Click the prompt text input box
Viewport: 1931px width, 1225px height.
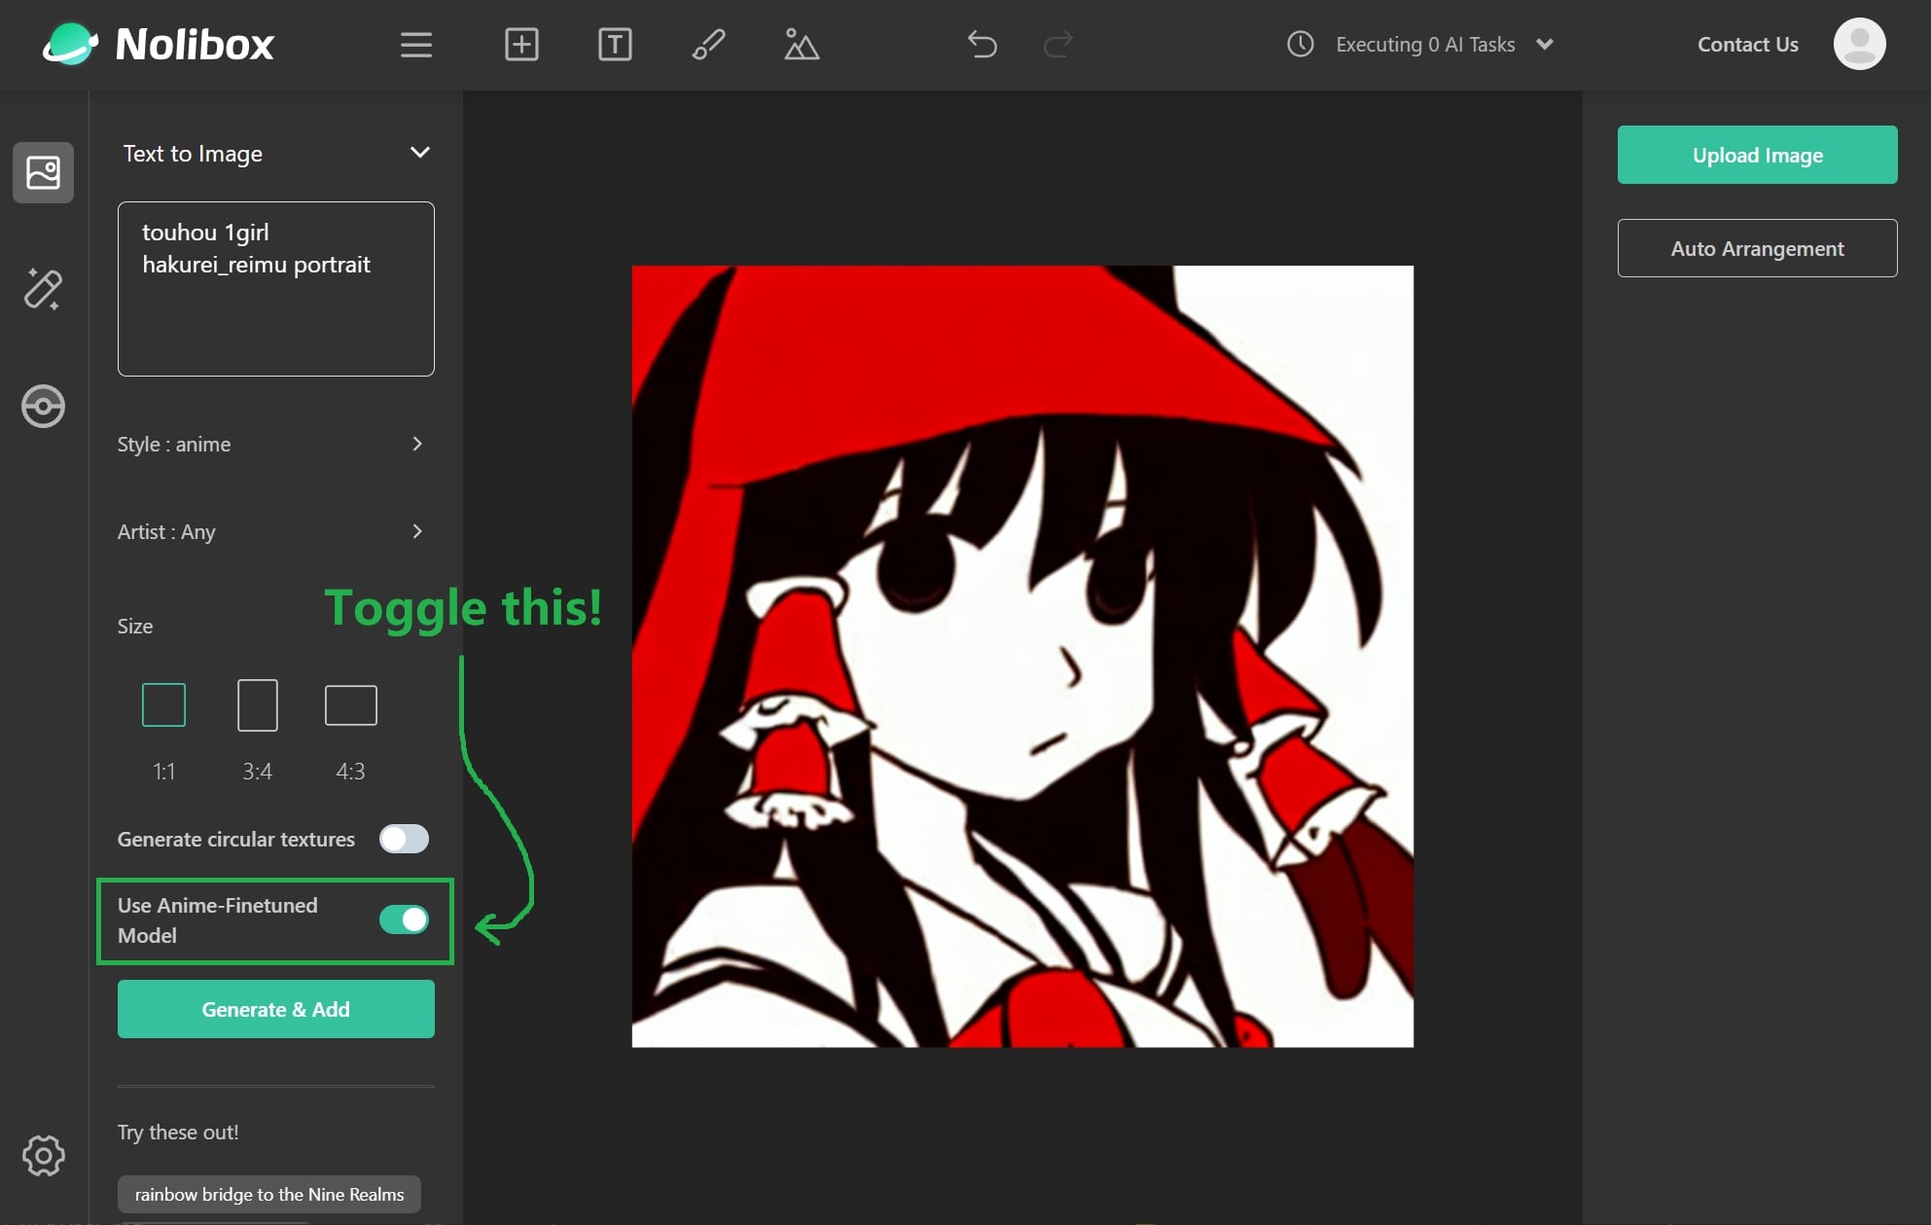pyautogui.click(x=275, y=289)
